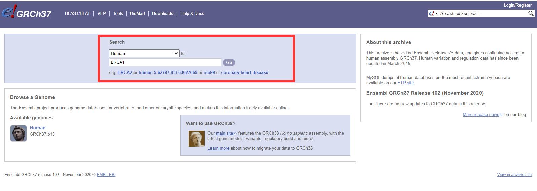Click View in archive site link
The width and height of the screenshot is (537, 191).
[514, 174]
